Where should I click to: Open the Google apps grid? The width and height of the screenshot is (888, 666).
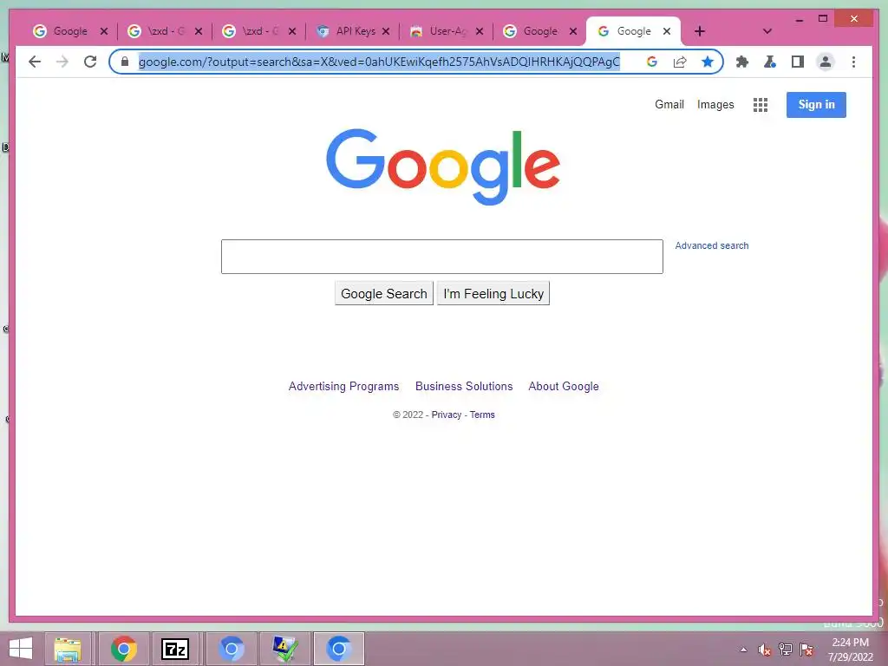click(760, 105)
